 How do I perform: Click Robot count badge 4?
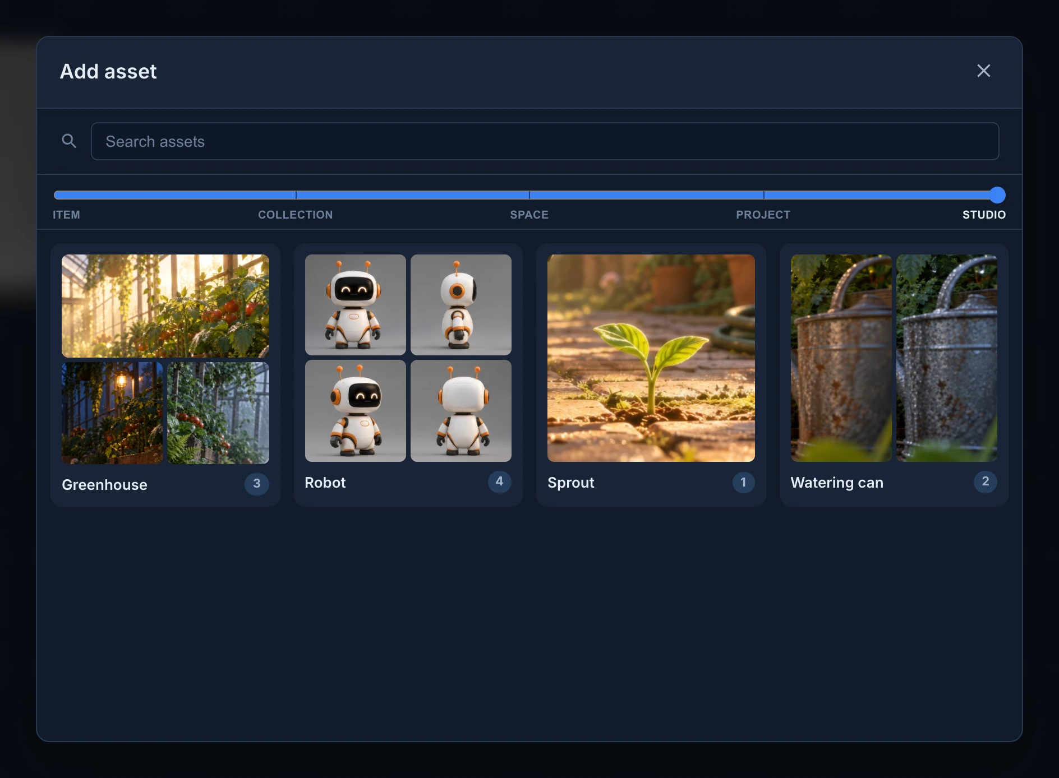click(499, 481)
